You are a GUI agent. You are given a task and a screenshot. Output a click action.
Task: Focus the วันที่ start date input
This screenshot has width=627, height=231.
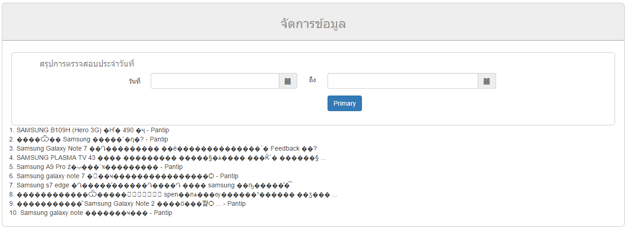[215, 81]
